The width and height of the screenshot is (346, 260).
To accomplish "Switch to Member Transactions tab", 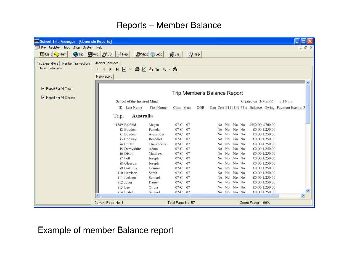I will [x=76, y=63].
